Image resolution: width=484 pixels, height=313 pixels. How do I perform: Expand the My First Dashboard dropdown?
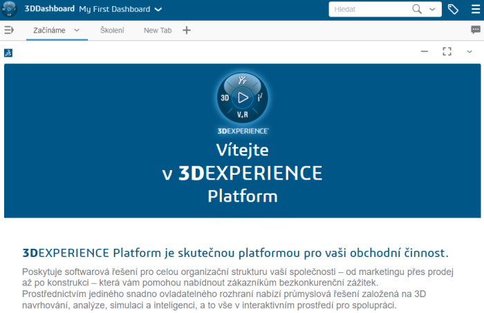tap(158, 9)
